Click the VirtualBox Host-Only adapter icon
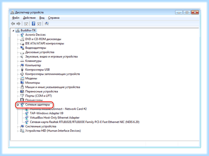Screen dimensions: 209x156 coord(27,118)
